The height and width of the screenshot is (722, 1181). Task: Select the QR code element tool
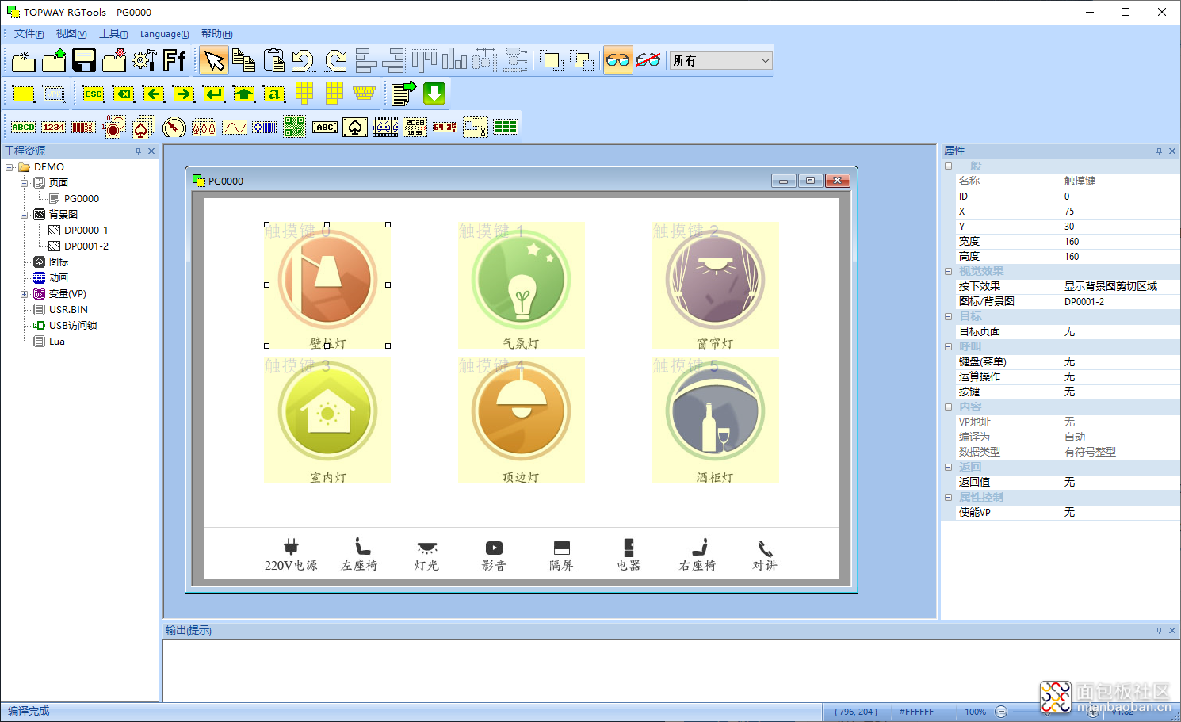(x=295, y=127)
